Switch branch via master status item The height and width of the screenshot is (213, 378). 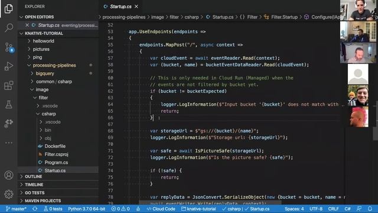click(16, 209)
